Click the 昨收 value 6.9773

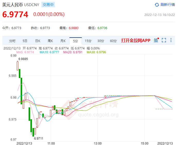tap(45, 28)
